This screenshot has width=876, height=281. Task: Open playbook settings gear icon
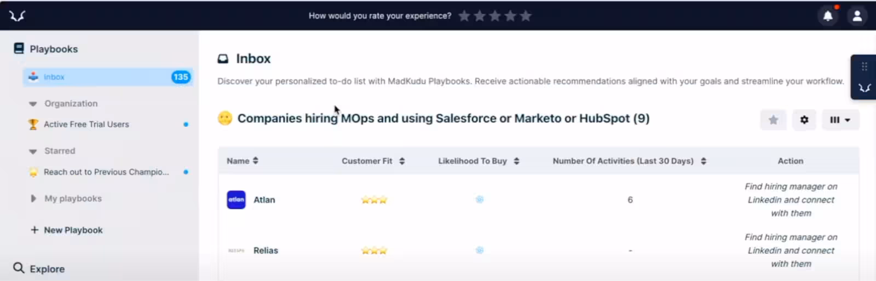pyautogui.click(x=804, y=120)
